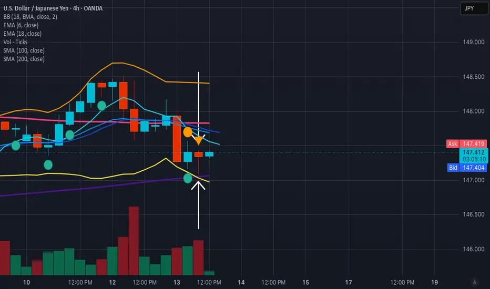
Task: Select the SMA (100, close) indicator legend
Action: pyautogui.click(x=24, y=50)
